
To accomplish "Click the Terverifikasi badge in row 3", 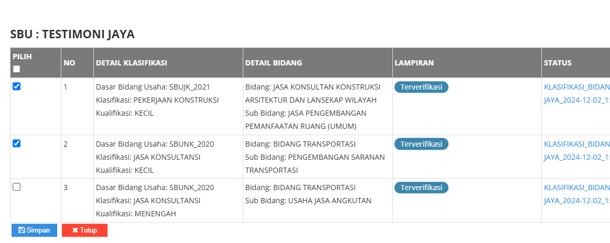I will (421, 187).
